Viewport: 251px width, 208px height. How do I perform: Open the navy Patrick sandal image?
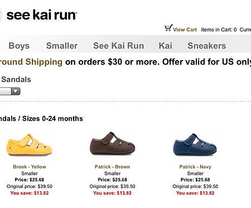coord(195,145)
